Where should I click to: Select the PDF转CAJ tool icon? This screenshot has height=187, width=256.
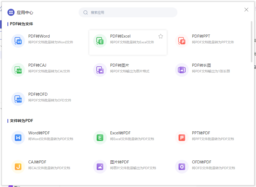(x=18, y=70)
